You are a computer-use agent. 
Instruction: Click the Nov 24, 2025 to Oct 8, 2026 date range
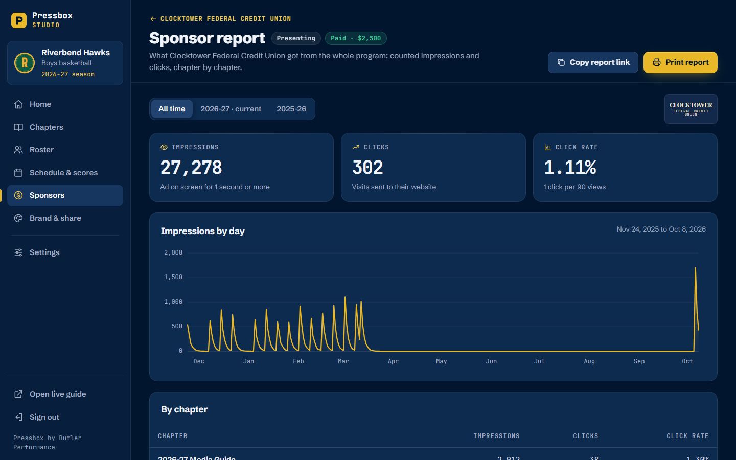(661, 229)
